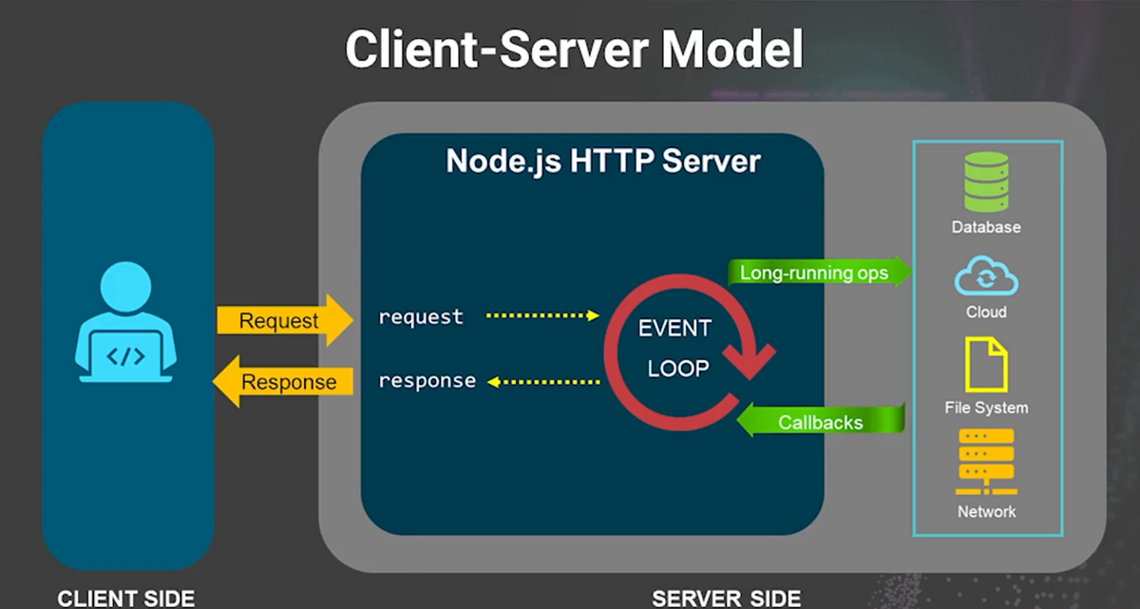The height and width of the screenshot is (609, 1140).
Task: Click the dotted arrow pointing to response
Action: 545,382
